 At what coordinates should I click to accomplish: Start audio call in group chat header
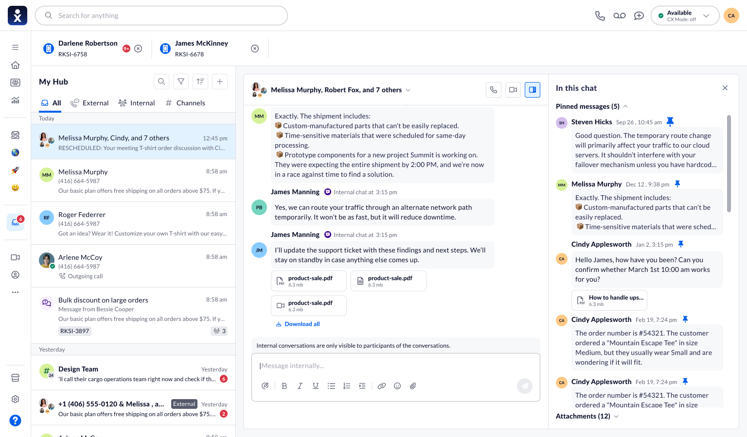click(x=494, y=90)
